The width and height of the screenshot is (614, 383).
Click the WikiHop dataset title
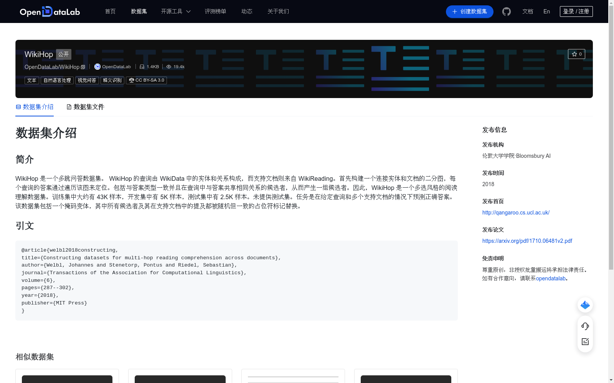39,54
